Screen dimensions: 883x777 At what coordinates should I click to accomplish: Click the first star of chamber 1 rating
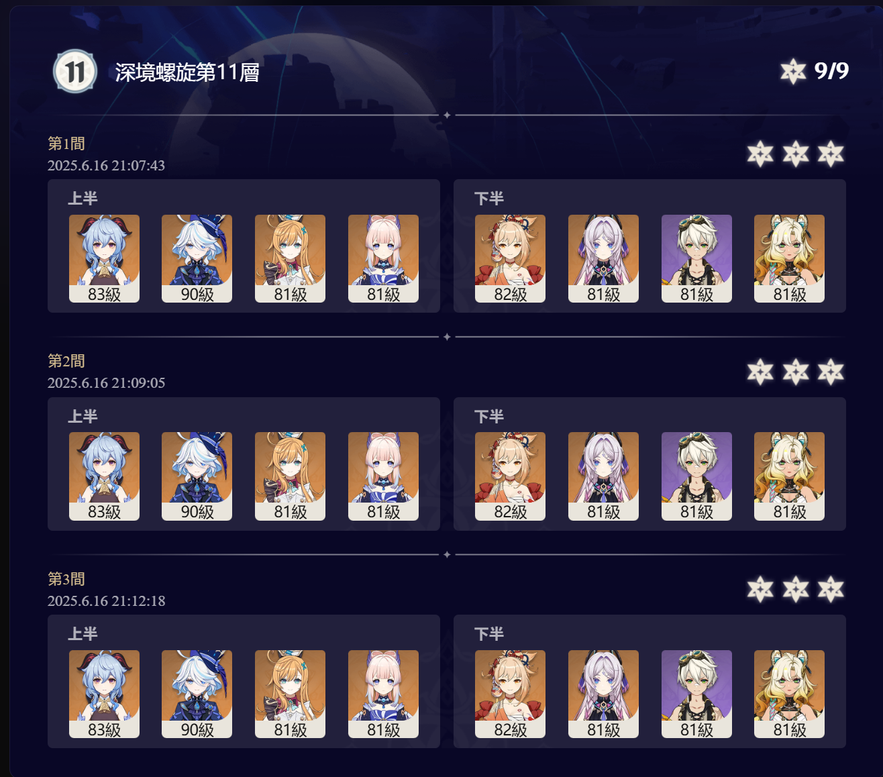[760, 154]
